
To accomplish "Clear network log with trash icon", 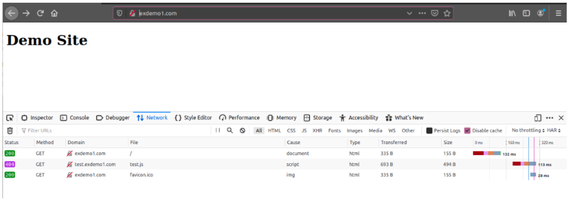I will (10, 130).
